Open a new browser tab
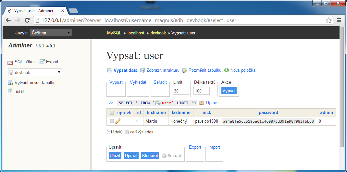The width and height of the screenshot is (347, 172). coord(73,11)
